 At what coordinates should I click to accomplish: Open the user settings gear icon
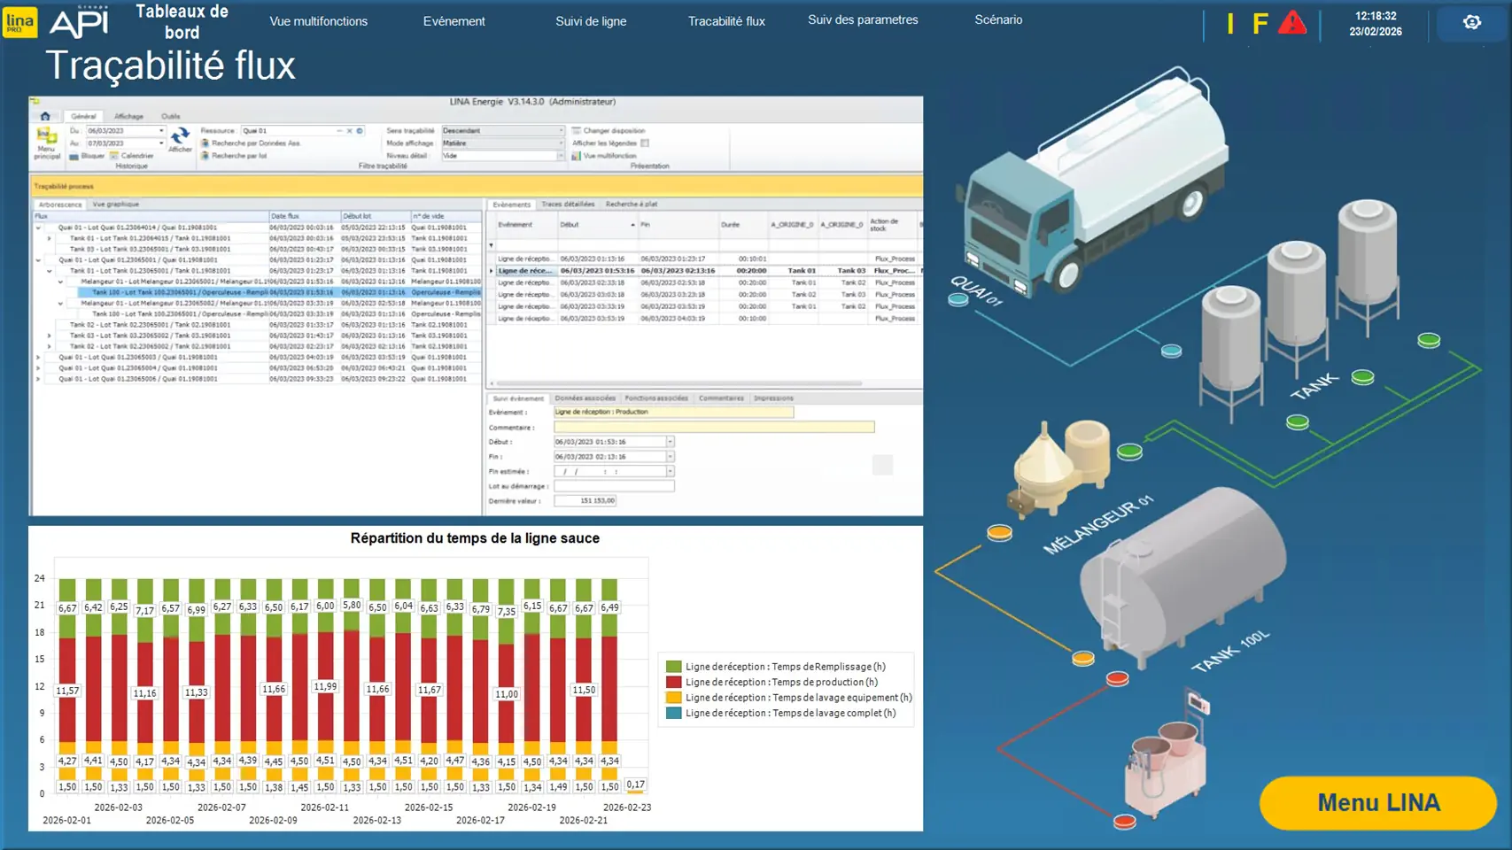coord(1471,22)
